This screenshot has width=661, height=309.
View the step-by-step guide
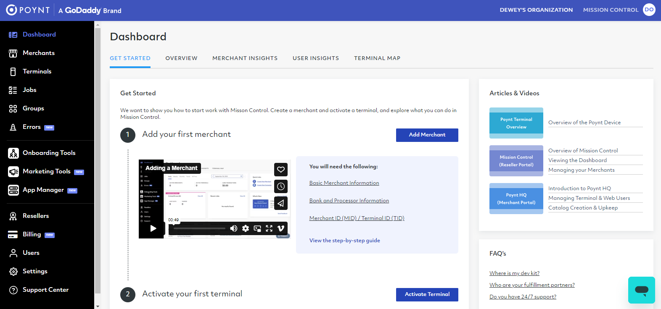345,241
